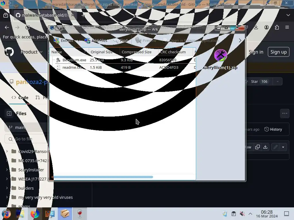Download raw file icon on GitHub

[x=265, y=147]
